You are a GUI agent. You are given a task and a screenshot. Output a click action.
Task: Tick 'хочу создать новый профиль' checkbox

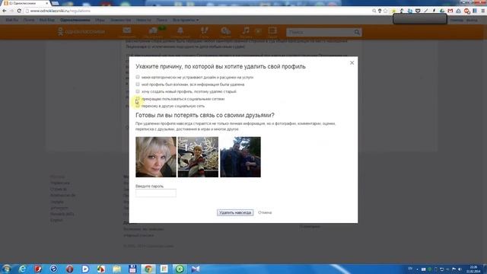point(138,91)
